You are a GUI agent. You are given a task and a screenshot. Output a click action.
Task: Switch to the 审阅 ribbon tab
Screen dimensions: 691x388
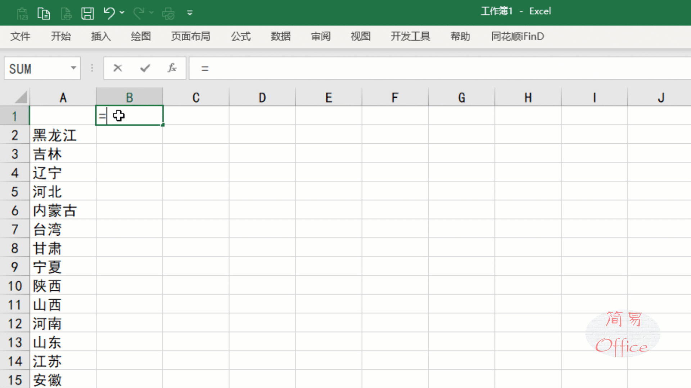(321, 36)
